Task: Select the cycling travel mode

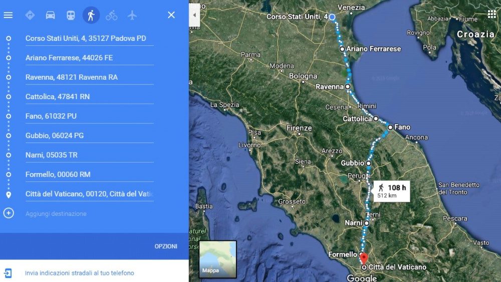Action: pos(112,15)
